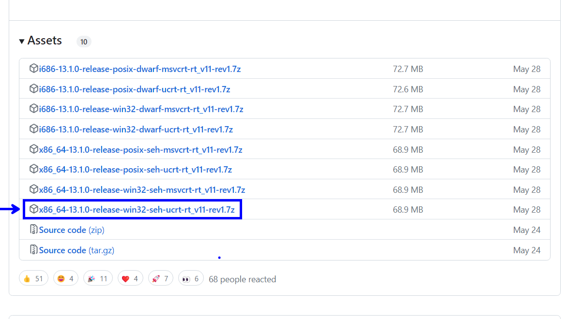Click package icon for x86_64 posix-seh-ucrt file

(34, 169)
